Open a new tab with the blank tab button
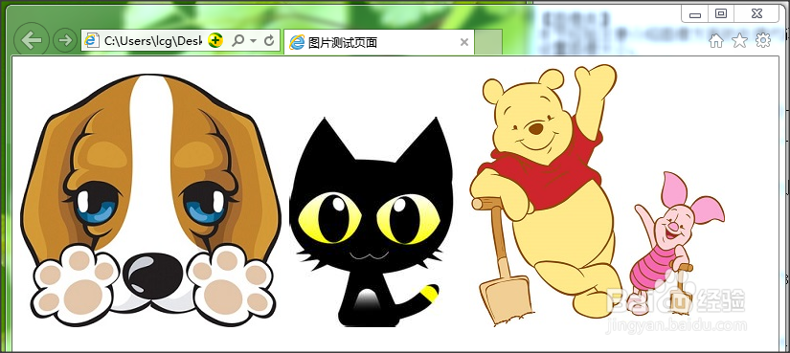Screen dimensions: 790x353 488,42
